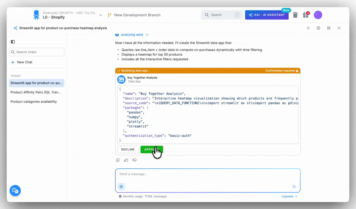
Task: Click the Data App subtitle text
Action: click(x=135, y=82)
